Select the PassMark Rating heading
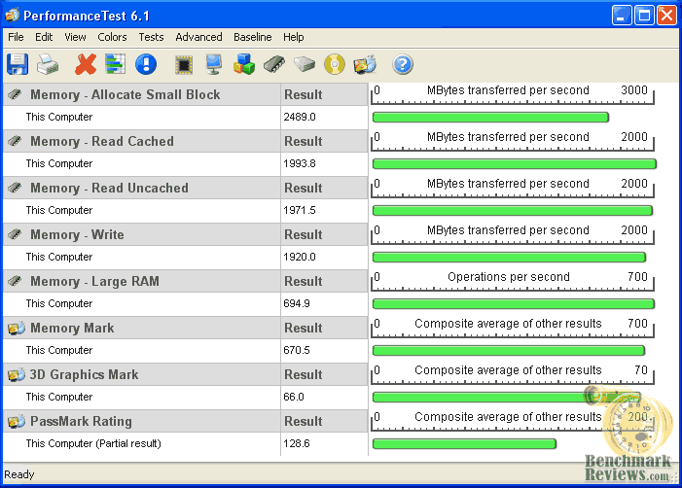 [81, 421]
